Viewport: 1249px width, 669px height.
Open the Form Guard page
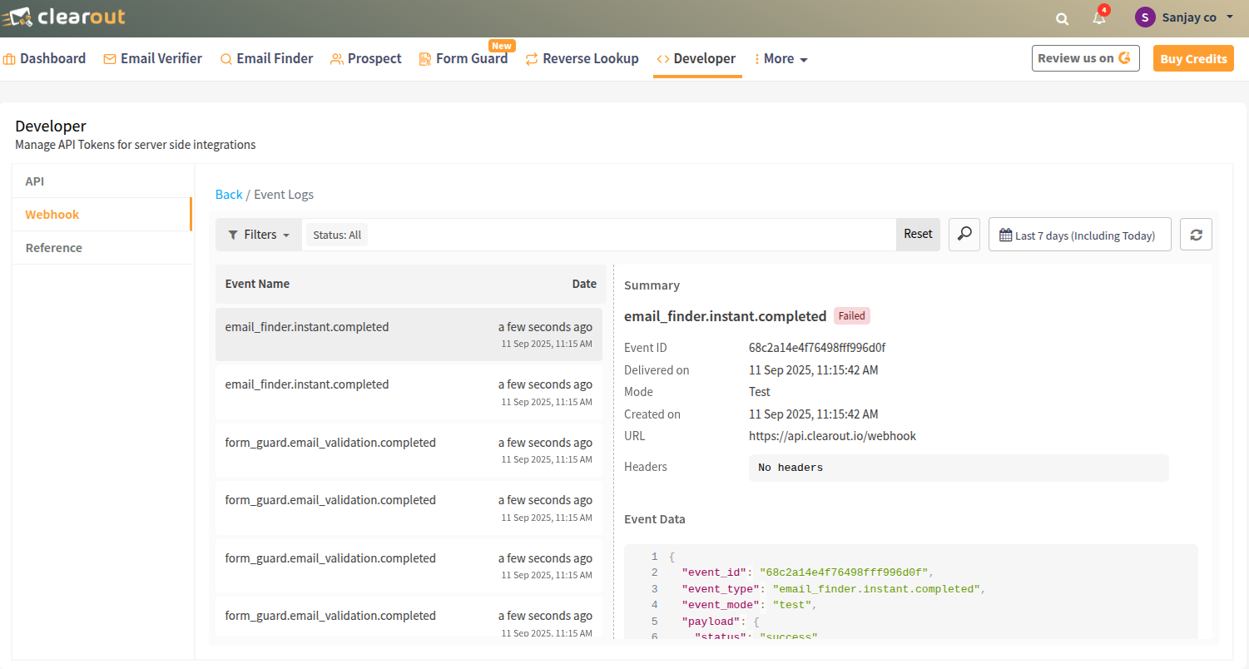pos(463,59)
